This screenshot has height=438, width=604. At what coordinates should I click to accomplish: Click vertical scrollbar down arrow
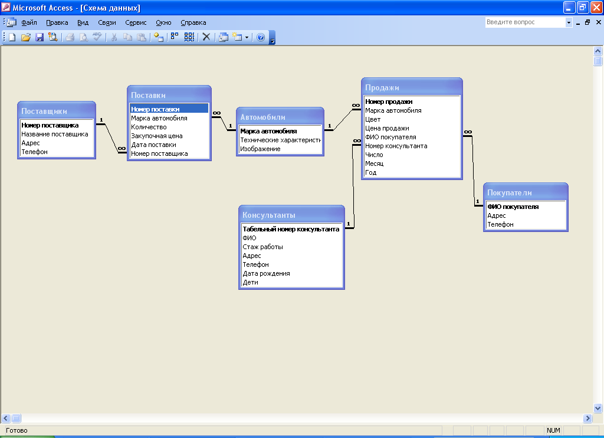pyautogui.click(x=598, y=408)
